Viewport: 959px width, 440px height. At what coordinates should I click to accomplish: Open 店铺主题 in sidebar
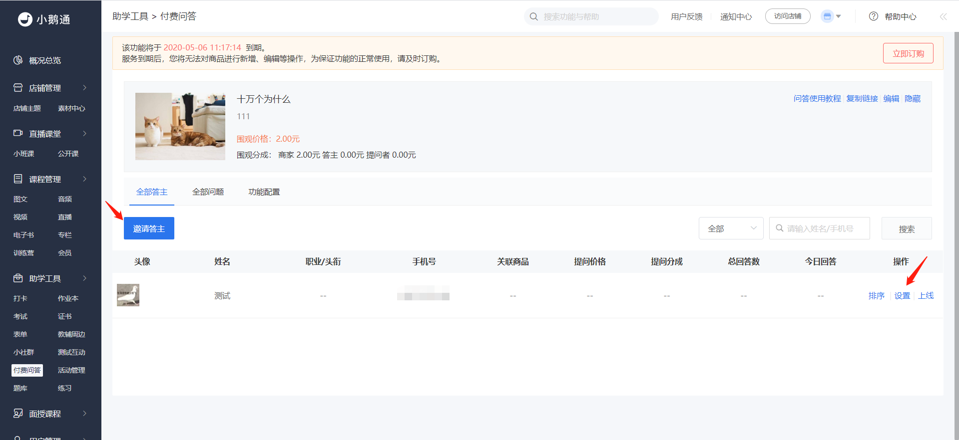click(27, 108)
